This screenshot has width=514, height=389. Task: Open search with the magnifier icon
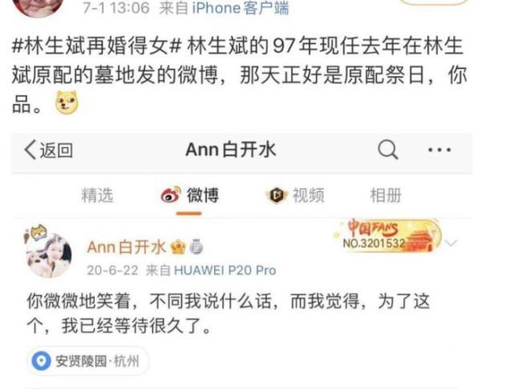[388, 150]
